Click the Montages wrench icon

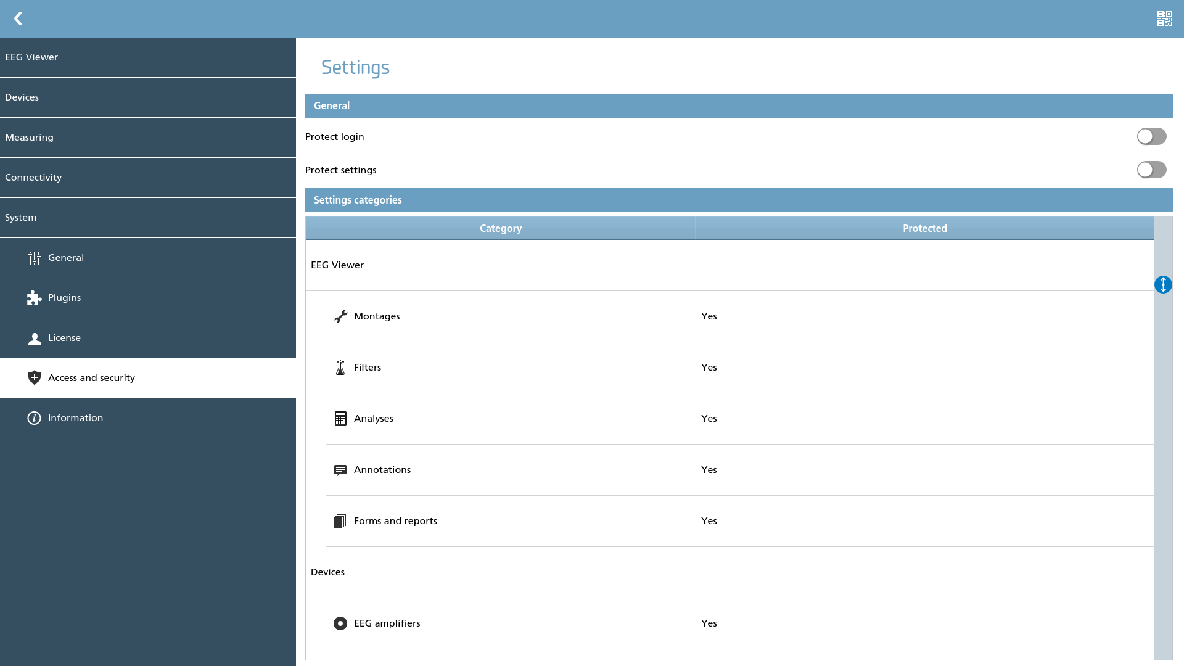[340, 316]
